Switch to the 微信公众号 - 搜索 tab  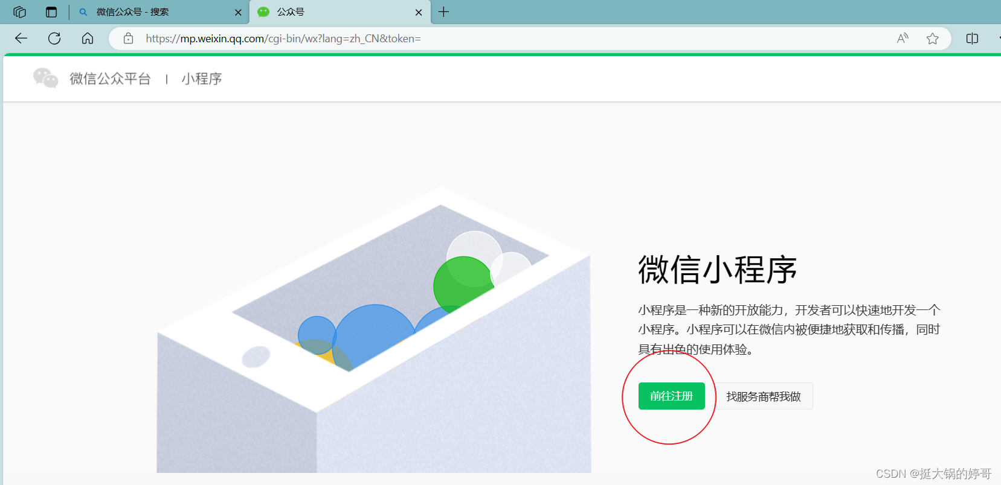(160, 12)
